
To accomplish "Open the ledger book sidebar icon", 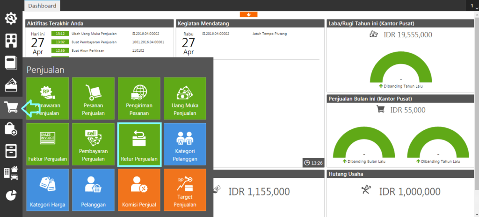I will [x=11, y=63].
